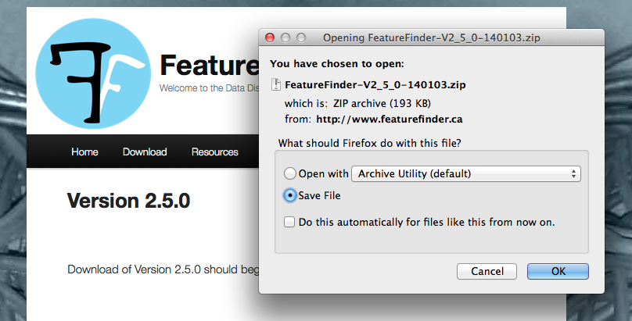Click the FeatureFinder-V2_5_0-140103.zip filename
Viewport: 632px width, 321px height.
pyautogui.click(x=375, y=85)
